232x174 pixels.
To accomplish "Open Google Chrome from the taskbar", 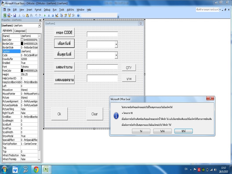I will [36, 169].
